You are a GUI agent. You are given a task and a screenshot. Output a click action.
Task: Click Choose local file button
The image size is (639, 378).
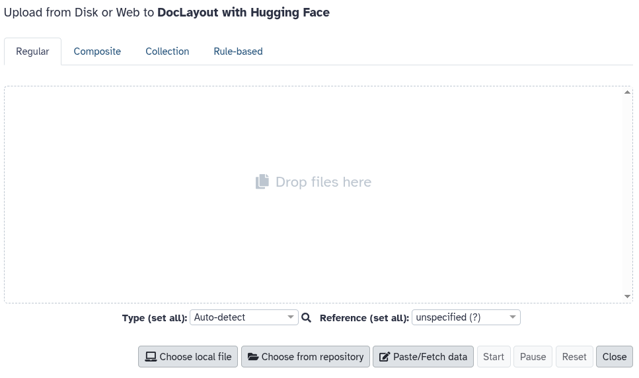click(x=188, y=357)
